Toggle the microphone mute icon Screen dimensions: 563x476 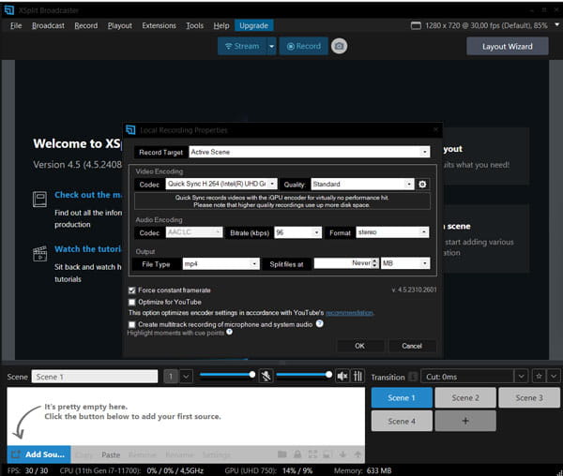point(266,376)
